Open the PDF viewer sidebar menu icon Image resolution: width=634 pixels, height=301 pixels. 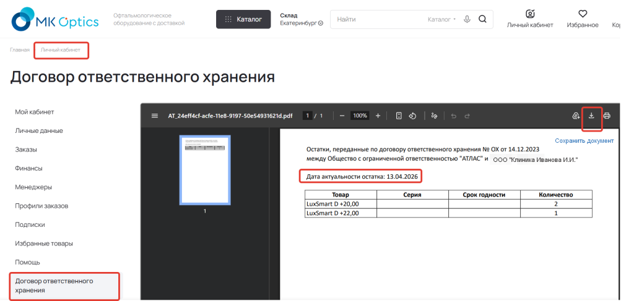(155, 116)
